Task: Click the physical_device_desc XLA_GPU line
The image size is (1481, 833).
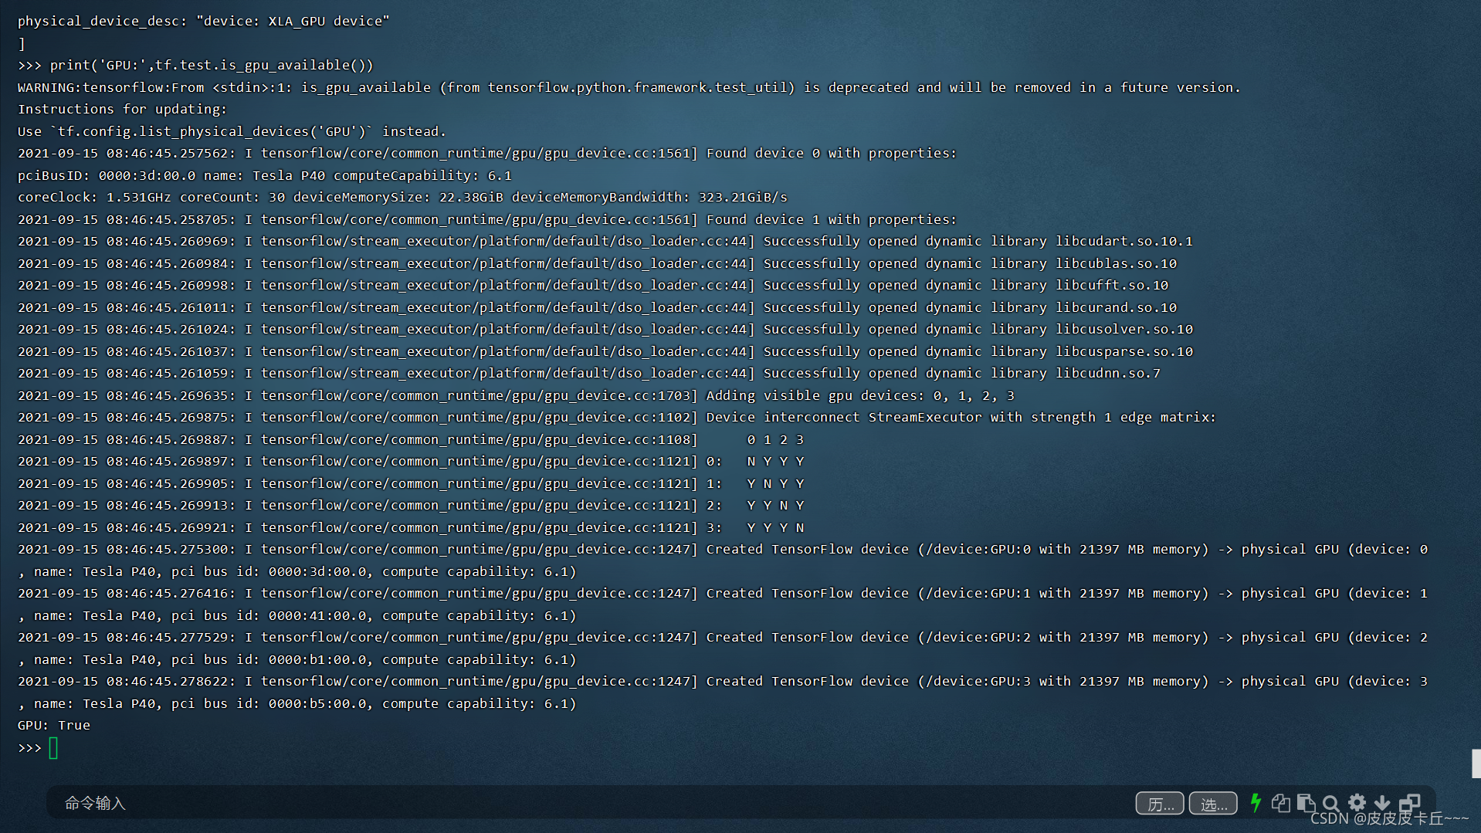Action: click(204, 22)
